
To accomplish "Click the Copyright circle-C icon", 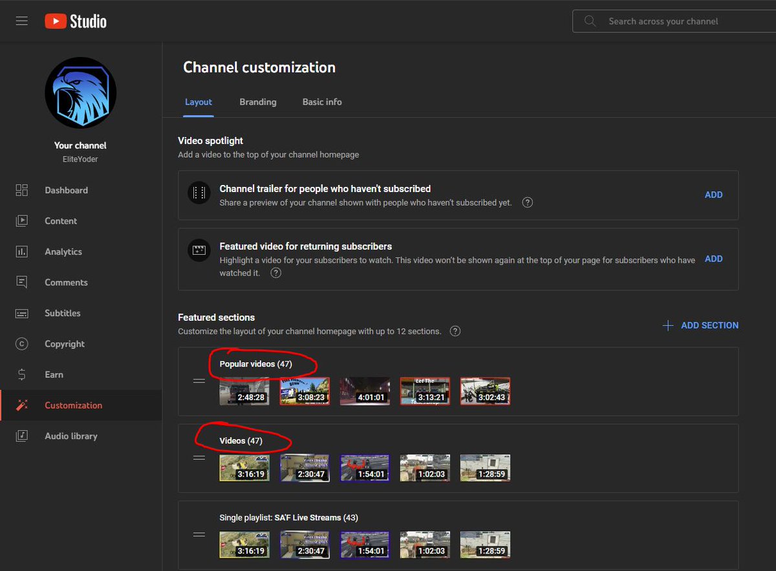I will [x=22, y=344].
